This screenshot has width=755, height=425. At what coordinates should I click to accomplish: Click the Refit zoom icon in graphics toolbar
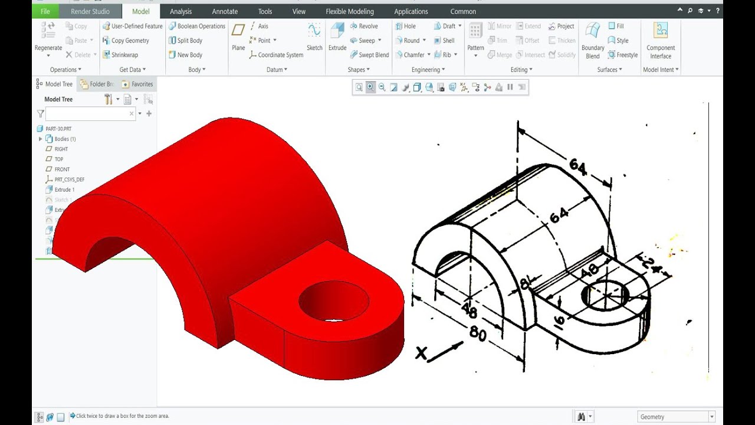pyautogui.click(x=359, y=87)
